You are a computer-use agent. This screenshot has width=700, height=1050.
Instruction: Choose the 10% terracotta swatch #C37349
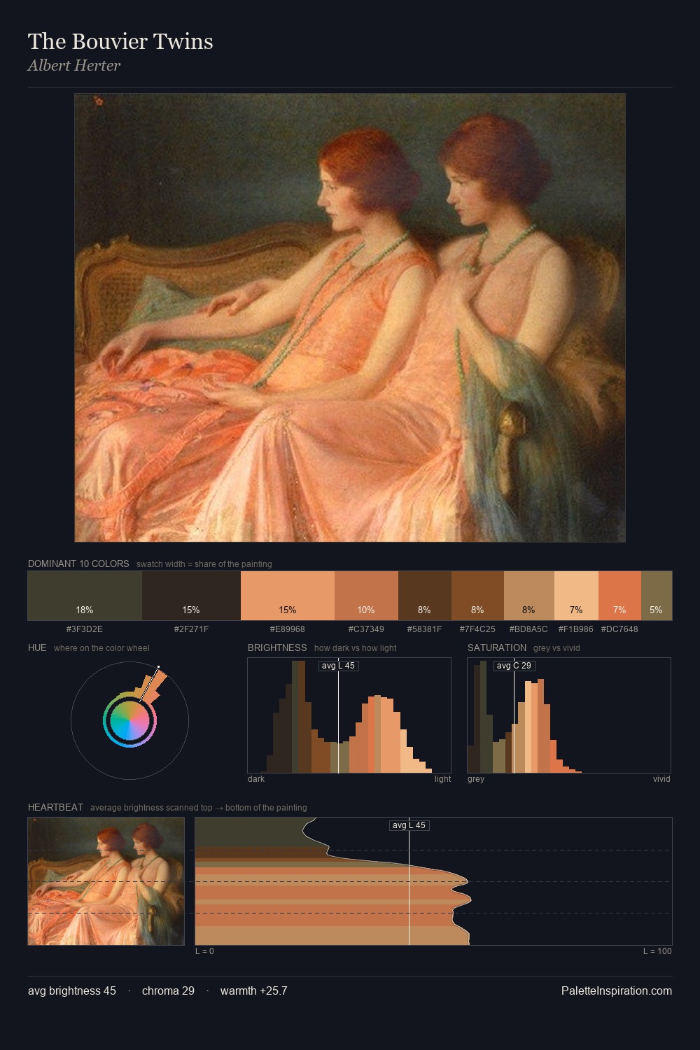click(366, 596)
